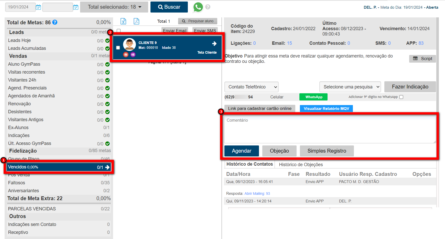
Task: Toggle the select-all checkbox above client list
Action: pyautogui.click(x=119, y=31)
